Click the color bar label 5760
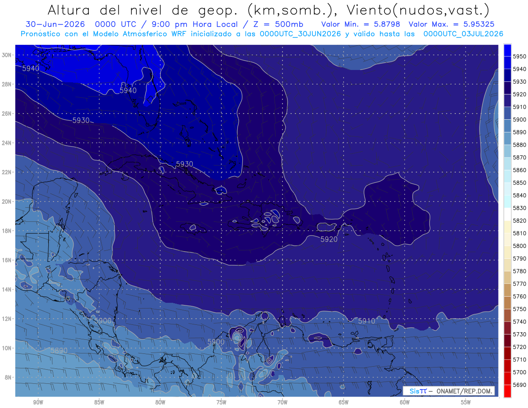 pos(520,296)
